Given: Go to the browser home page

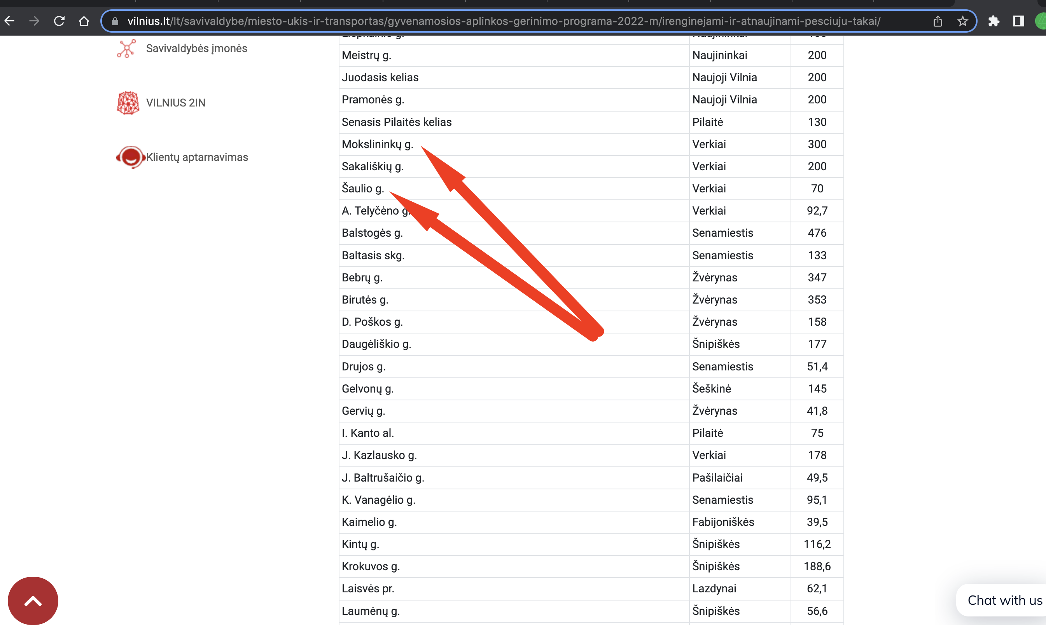Looking at the screenshot, I should point(84,21).
